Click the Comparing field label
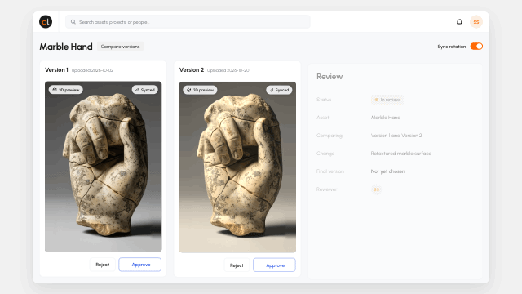This screenshot has height=294, width=522. point(330,136)
